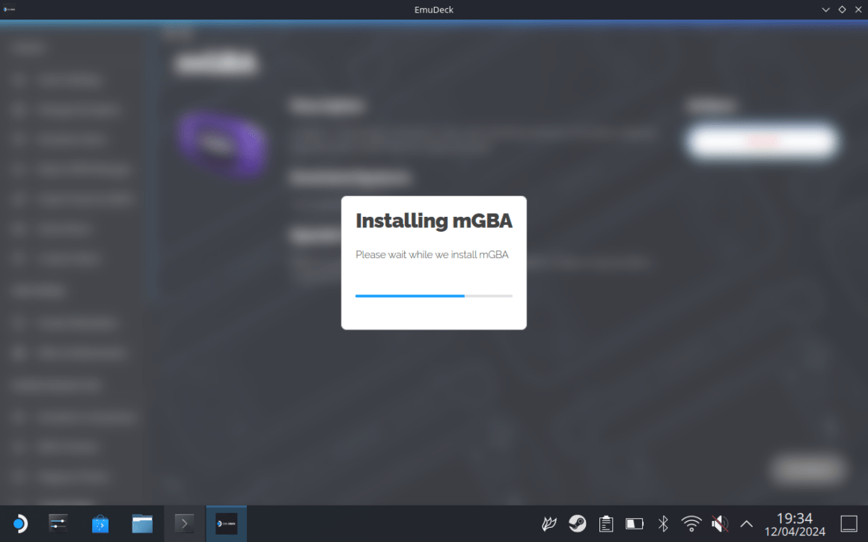
Task: Click the show desktop button on the taskbar
Action: [x=849, y=523]
